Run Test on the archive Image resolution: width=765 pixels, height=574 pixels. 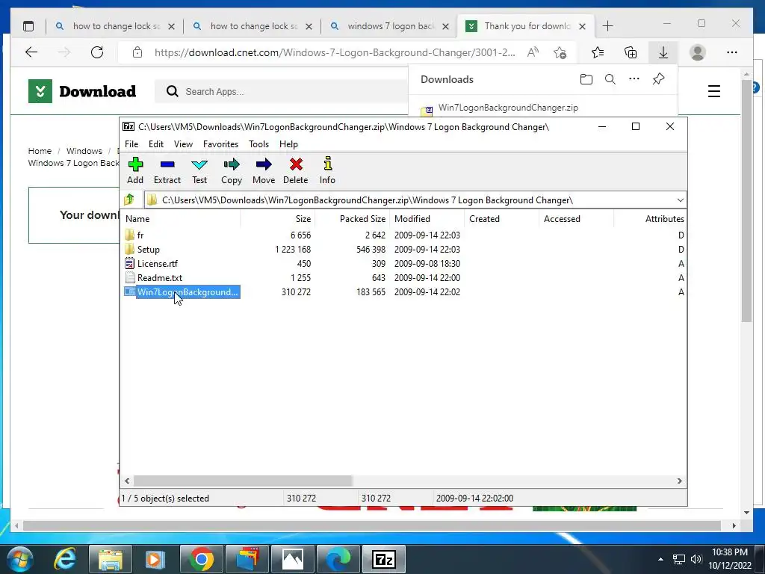[x=199, y=170]
